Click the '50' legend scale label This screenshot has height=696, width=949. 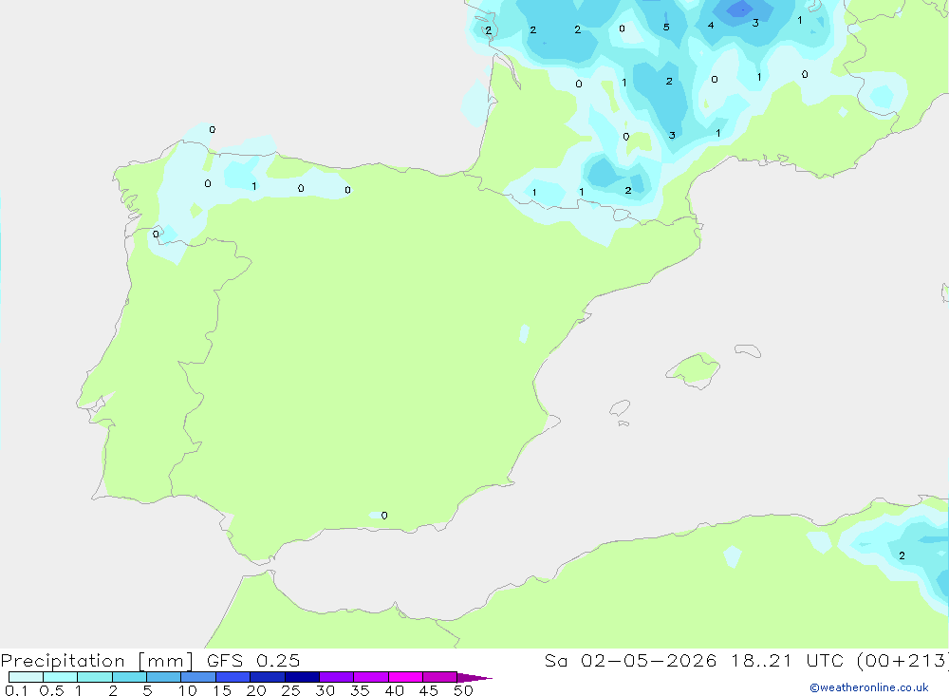click(x=464, y=690)
